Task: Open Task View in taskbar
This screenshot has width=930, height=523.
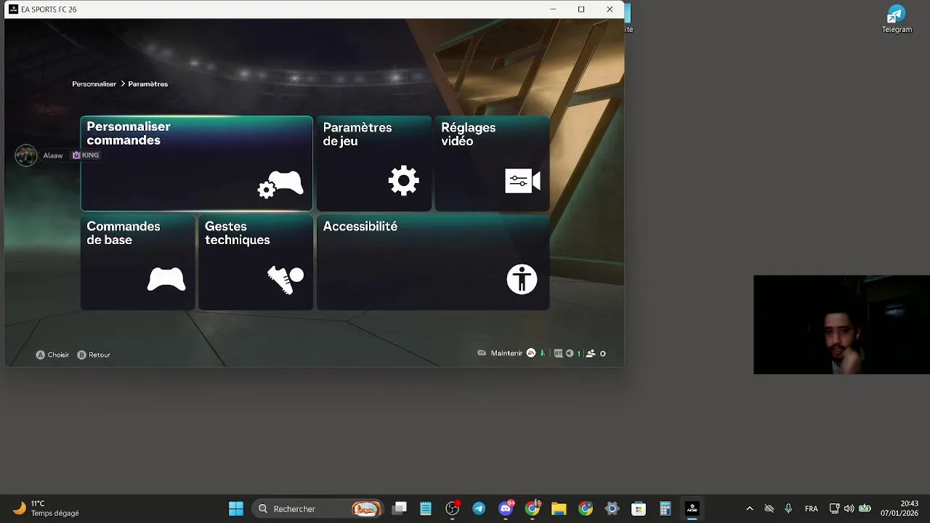Action: tap(400, 508)
